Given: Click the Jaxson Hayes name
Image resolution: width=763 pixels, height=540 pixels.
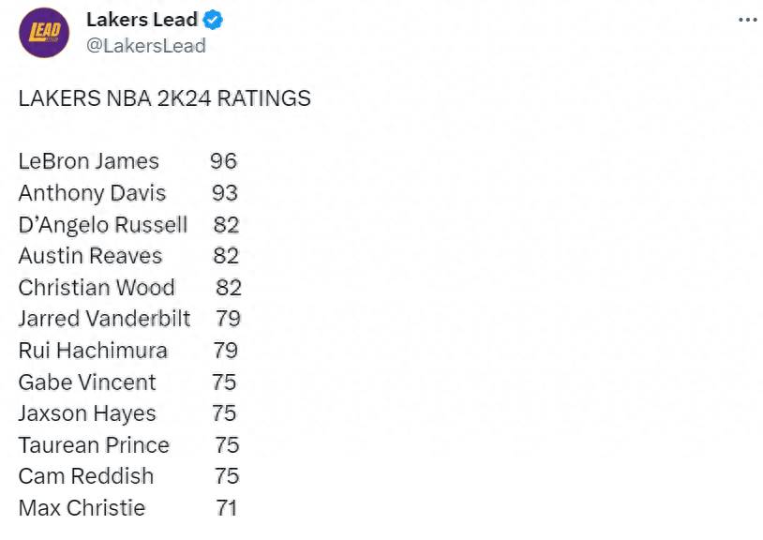Looking at the screenshot, I should click(87, 414).
